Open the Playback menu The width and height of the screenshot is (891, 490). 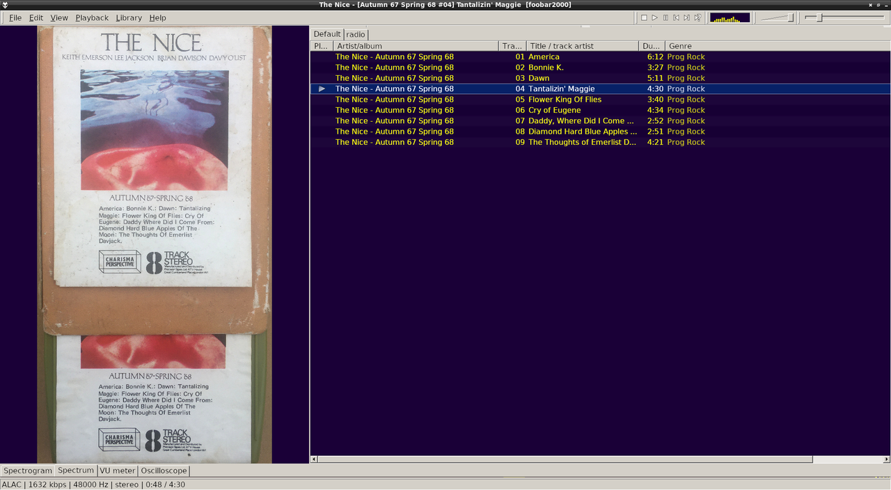tap(92, 17)
